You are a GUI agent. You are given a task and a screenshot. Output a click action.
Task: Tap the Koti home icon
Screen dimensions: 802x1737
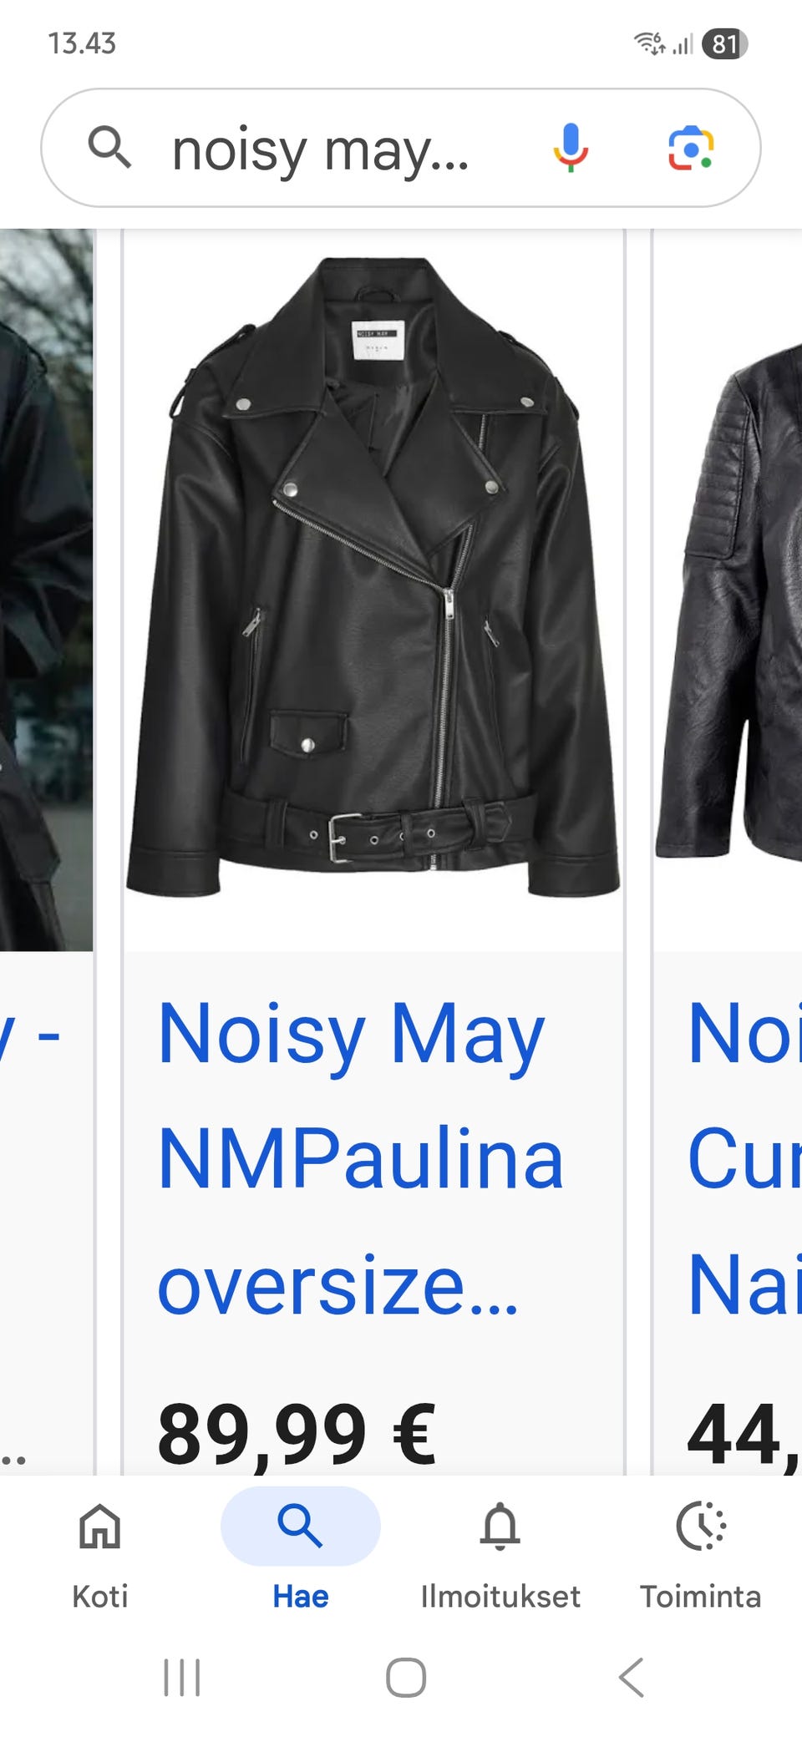click(x=100, y=1526)
